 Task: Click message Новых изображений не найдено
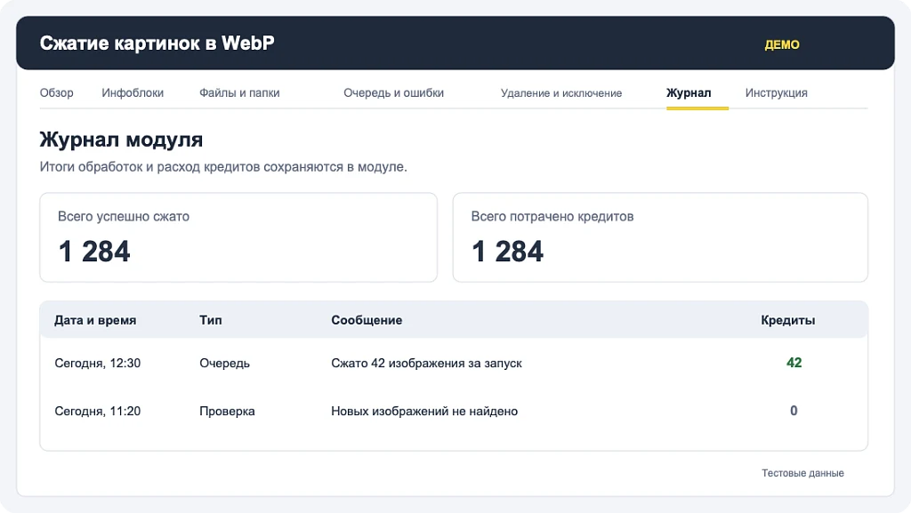(x=424, y=412)
